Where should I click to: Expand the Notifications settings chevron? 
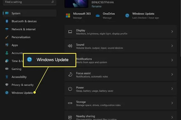[x=172, y=60]
